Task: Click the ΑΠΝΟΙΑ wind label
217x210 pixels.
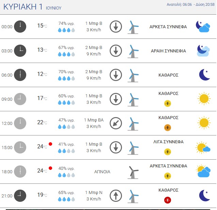Action: pos(102,172)
